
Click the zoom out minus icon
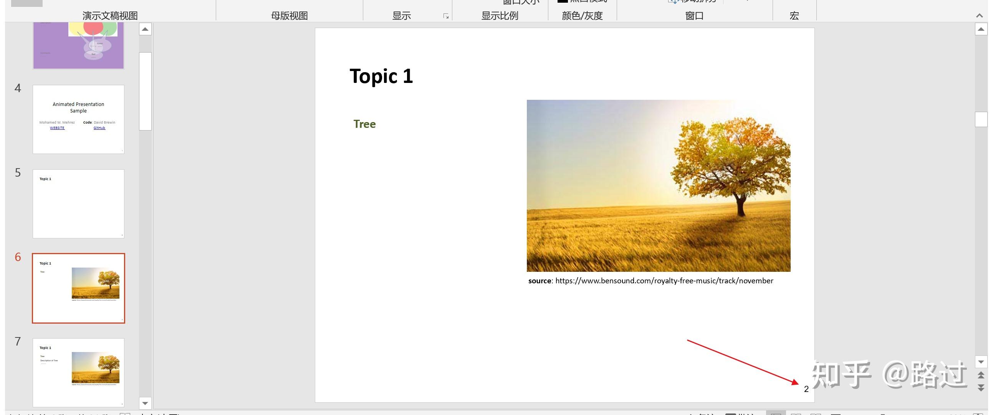(883, 413)
